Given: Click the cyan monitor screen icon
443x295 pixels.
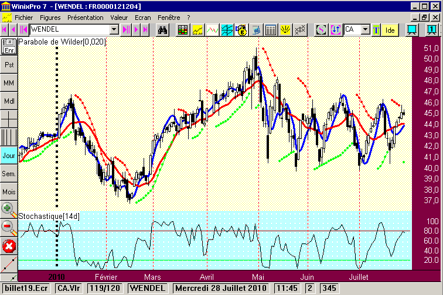Looking at the screenshot, I should coord(412,30).
